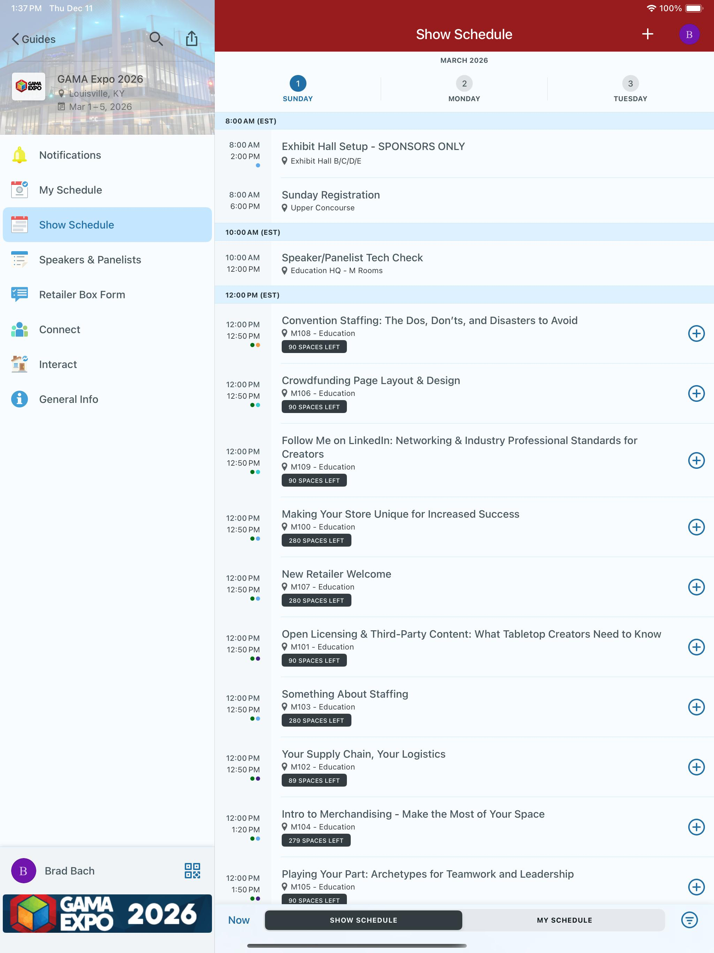Open Making Your Store Unique for Increased Success
This screenshot has height=953, width=714.
(401, 514)
